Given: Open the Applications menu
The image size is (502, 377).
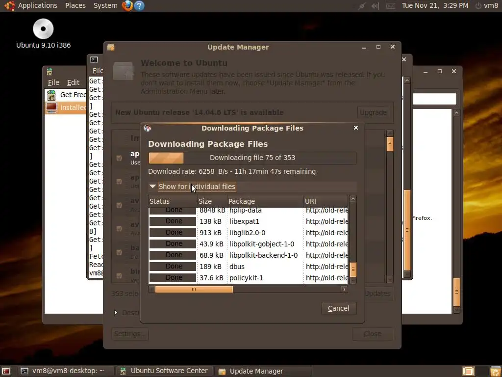Looking at the screenshot, I should [x=37, y=5].
